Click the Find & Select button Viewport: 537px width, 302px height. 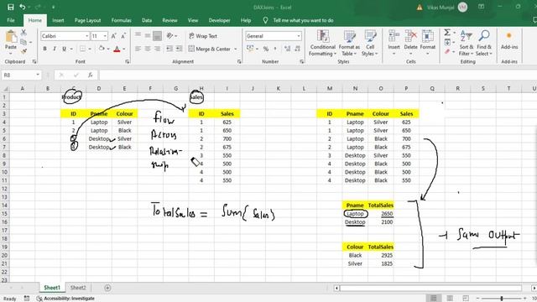(484, 43)
